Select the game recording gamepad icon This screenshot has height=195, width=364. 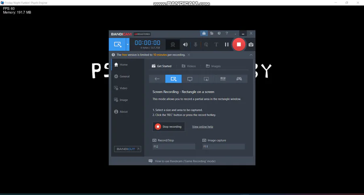(239, 79)
